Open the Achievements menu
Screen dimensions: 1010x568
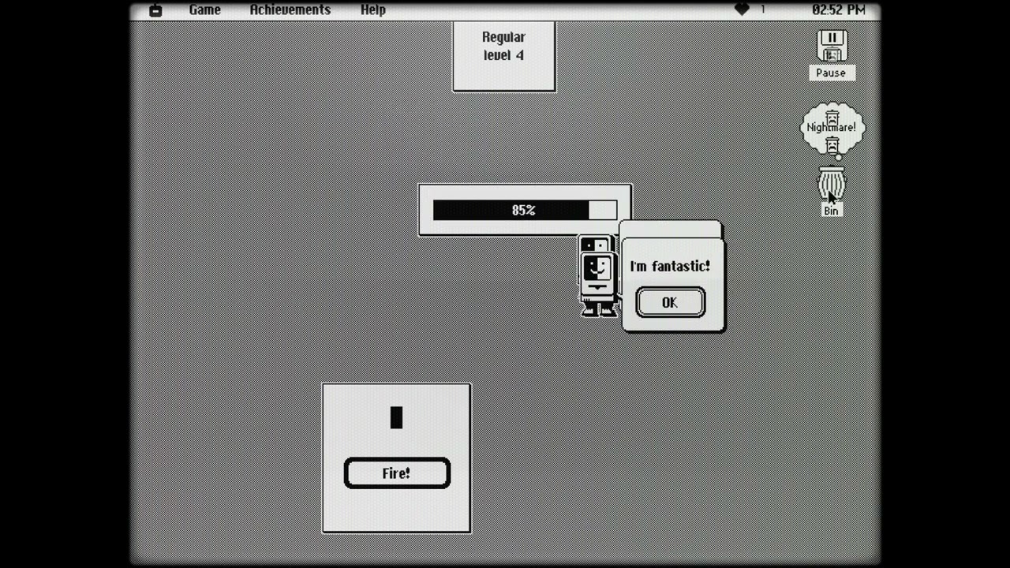pyautogui.click(x=290, y=9)
